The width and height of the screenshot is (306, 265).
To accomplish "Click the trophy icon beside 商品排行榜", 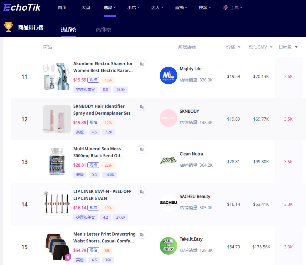I will click(8, 27).
